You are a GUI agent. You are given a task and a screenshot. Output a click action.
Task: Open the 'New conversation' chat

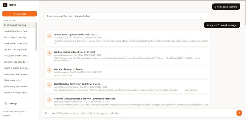19,80
